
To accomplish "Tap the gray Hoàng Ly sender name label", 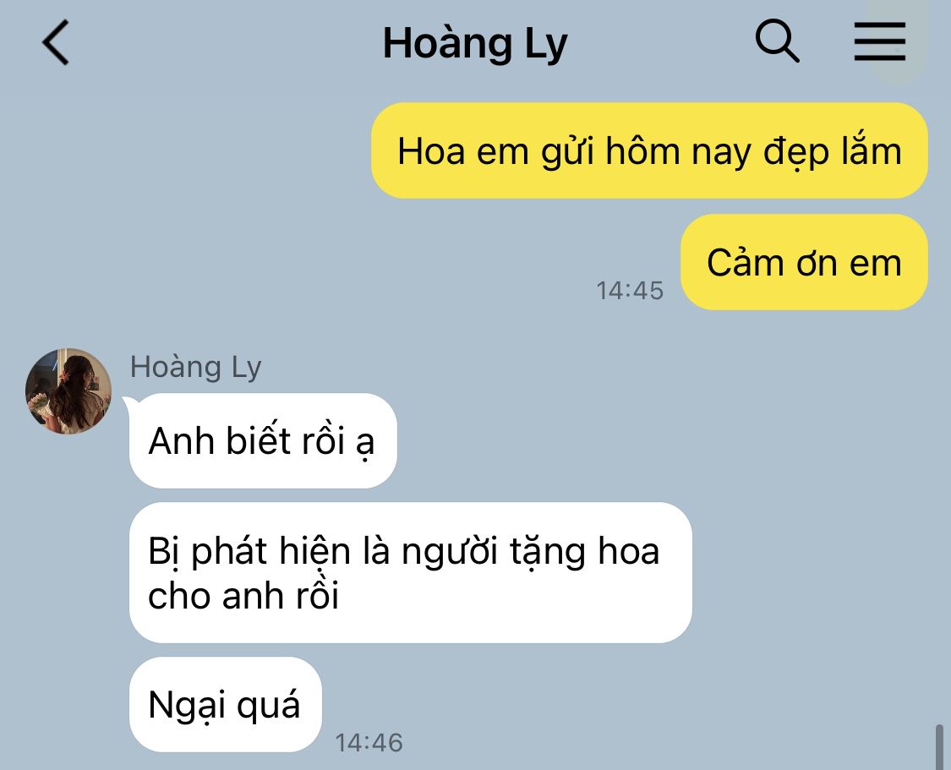I will click(196, 368).
